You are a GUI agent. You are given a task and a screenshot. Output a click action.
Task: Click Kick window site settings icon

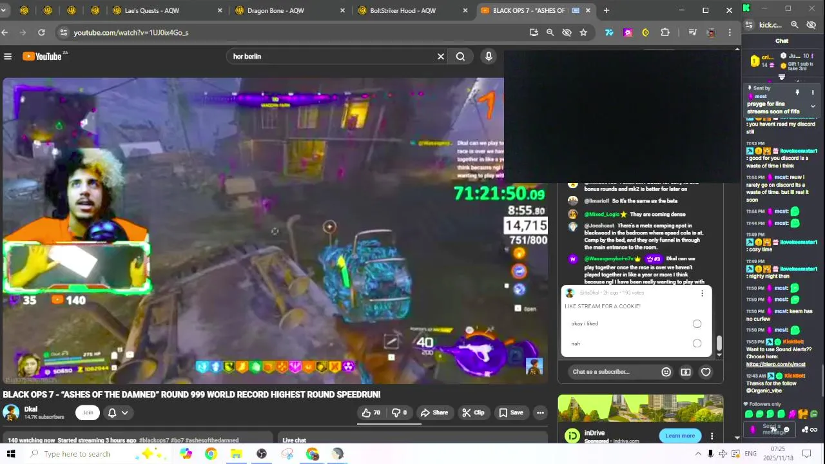[748, 24]
